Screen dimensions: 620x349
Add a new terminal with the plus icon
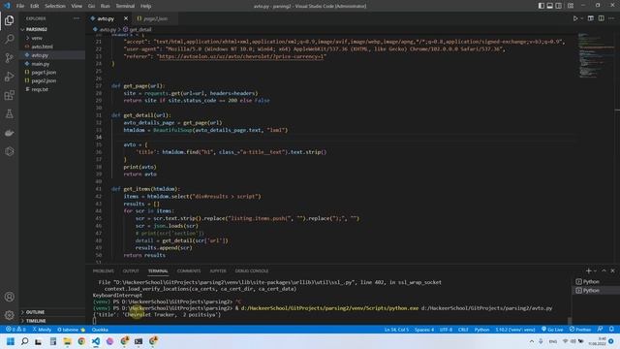(588, 270)
